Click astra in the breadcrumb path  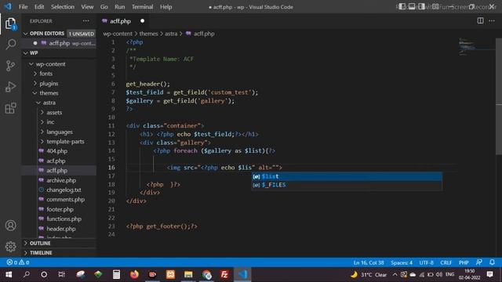click(171, 34)
